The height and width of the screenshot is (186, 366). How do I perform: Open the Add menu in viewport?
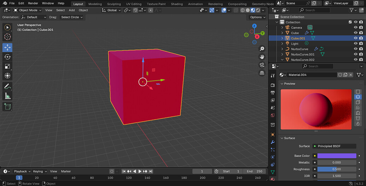pyautogui.click(x=72, y=10)
